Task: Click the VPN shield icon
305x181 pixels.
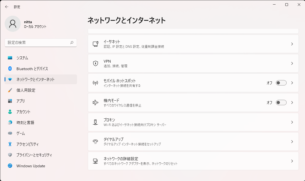Action: click(95, 63)
